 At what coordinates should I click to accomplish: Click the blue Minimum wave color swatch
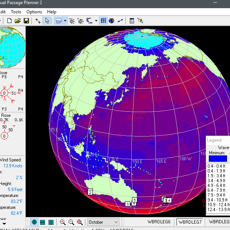click(218, 158)
